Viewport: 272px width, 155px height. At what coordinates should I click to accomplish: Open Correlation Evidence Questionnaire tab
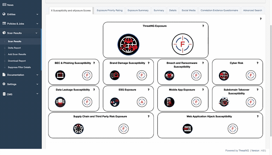[219, 10]
